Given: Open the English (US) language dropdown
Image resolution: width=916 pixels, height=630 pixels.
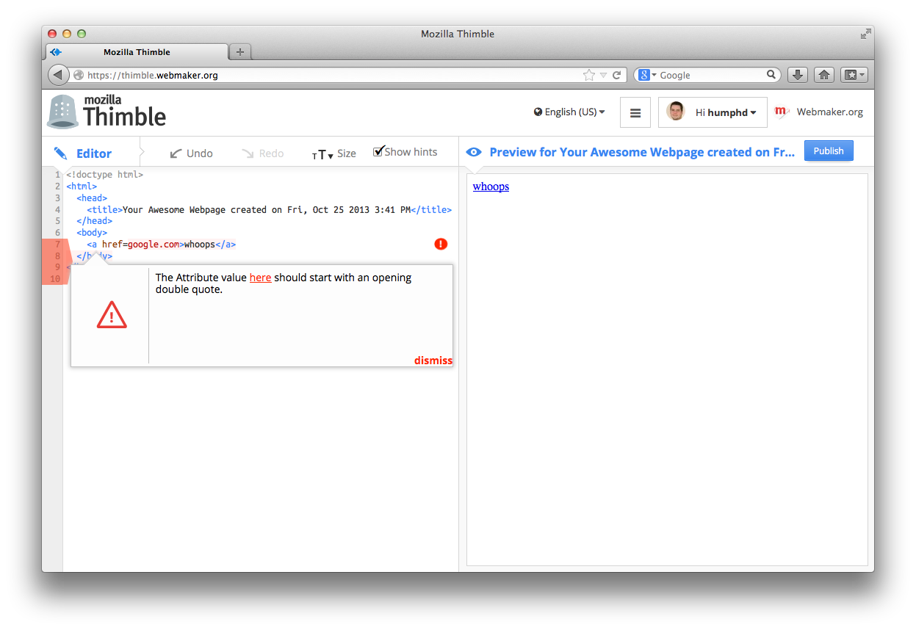Looking at the screenshot, I should pyautogui.click(x=570, y=112).
